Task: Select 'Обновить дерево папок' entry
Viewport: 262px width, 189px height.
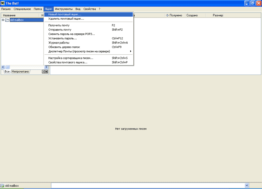Action: click(88, 47)
